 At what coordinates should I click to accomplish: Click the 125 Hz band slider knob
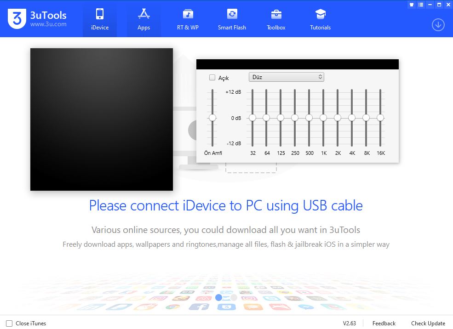click(x=281, y=118)
